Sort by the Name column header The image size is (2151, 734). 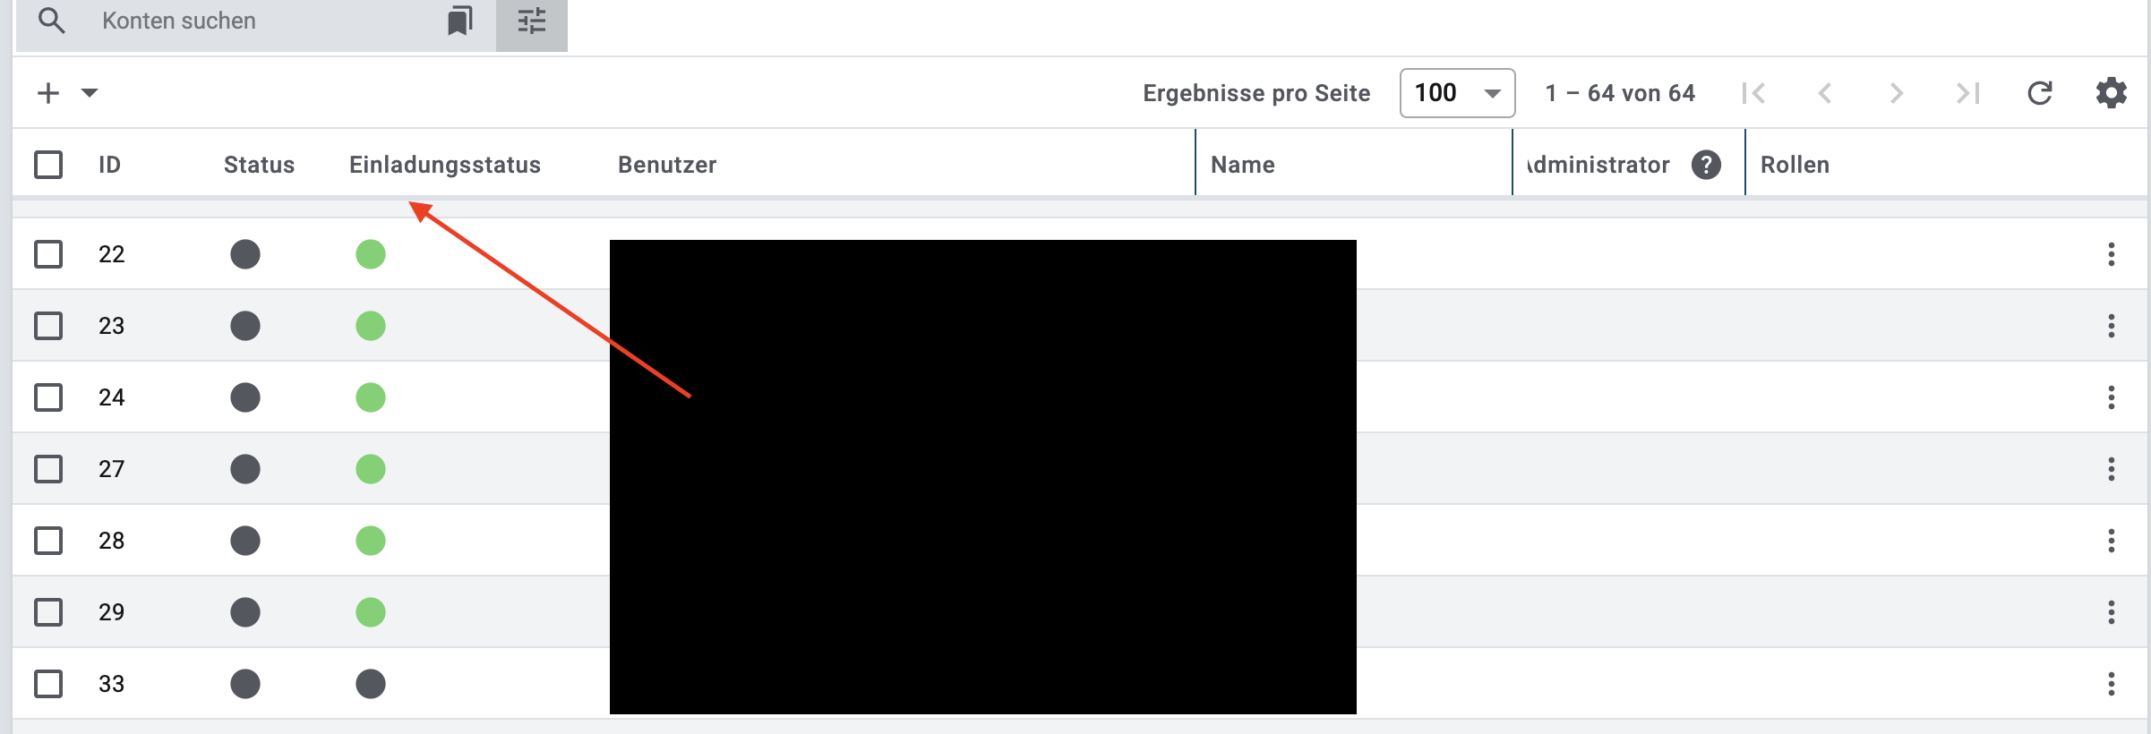click(1243, 165)
